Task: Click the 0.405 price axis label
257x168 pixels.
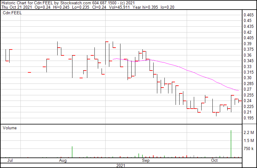Action: (x=248, y=38)
